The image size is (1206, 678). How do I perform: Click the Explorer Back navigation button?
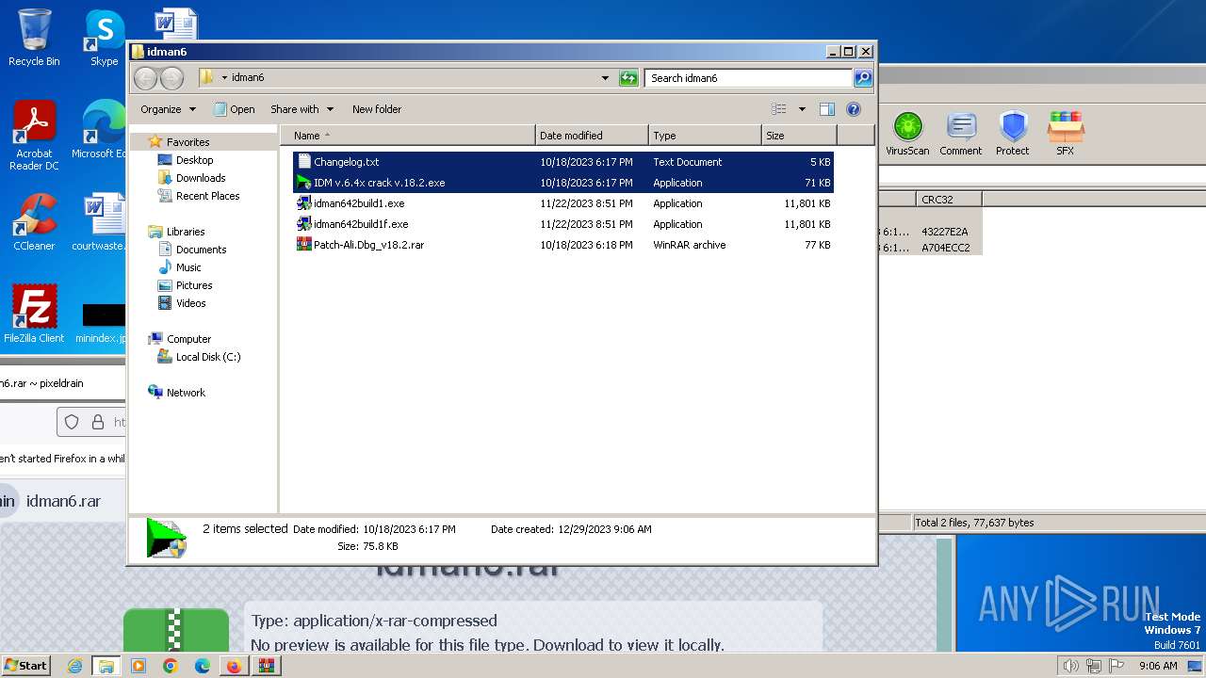coord(145,78)
